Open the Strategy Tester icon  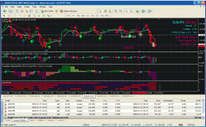click(x=36, y=11)
